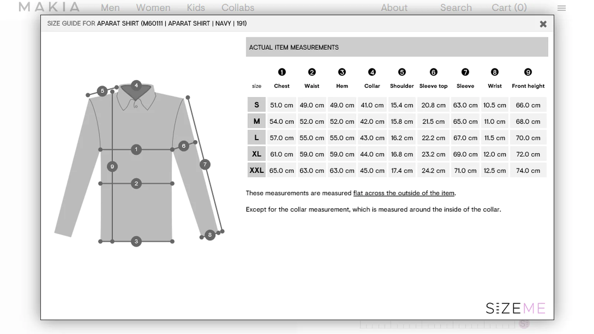Image resolution: width=594 pixels, height=334 pixels.
Task: Open the Collabs menu
Action: point(238,7)
